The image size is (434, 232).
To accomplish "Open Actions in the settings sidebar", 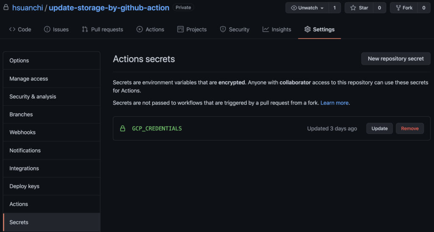I will (x=51, y=204).
